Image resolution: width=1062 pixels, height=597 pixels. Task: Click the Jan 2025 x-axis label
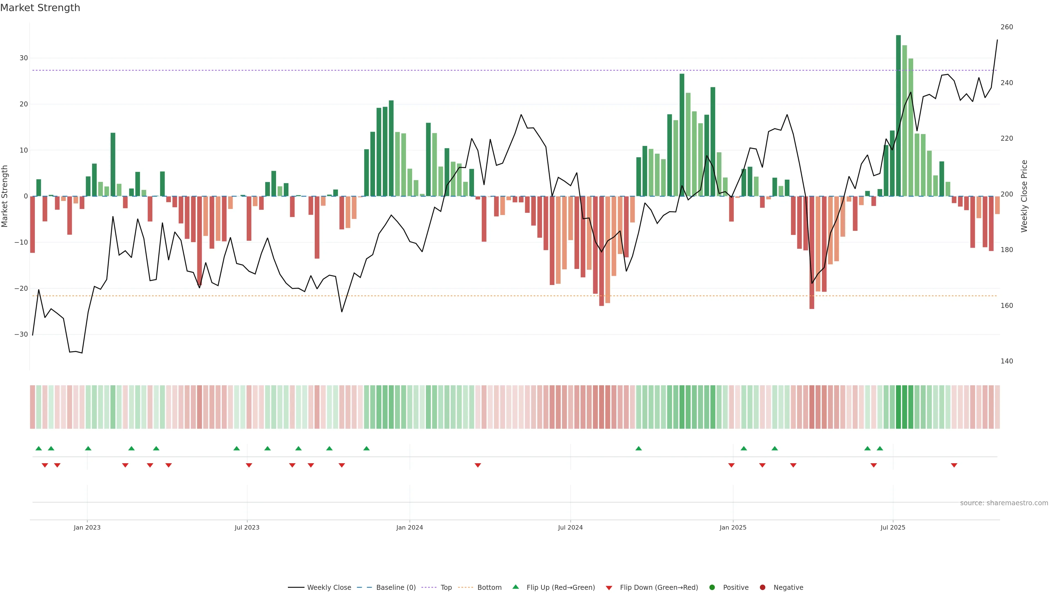pyautogui.click(x=733, y=527)
